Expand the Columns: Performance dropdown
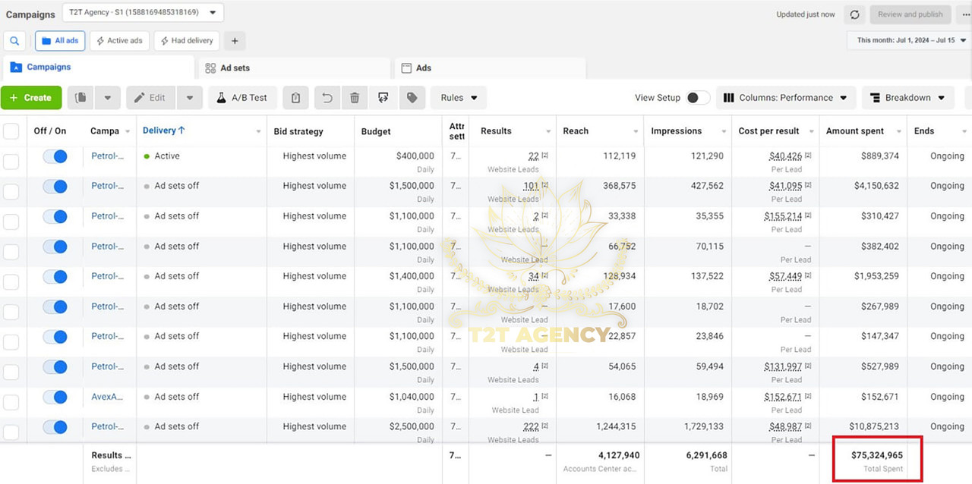 point(786,98)
